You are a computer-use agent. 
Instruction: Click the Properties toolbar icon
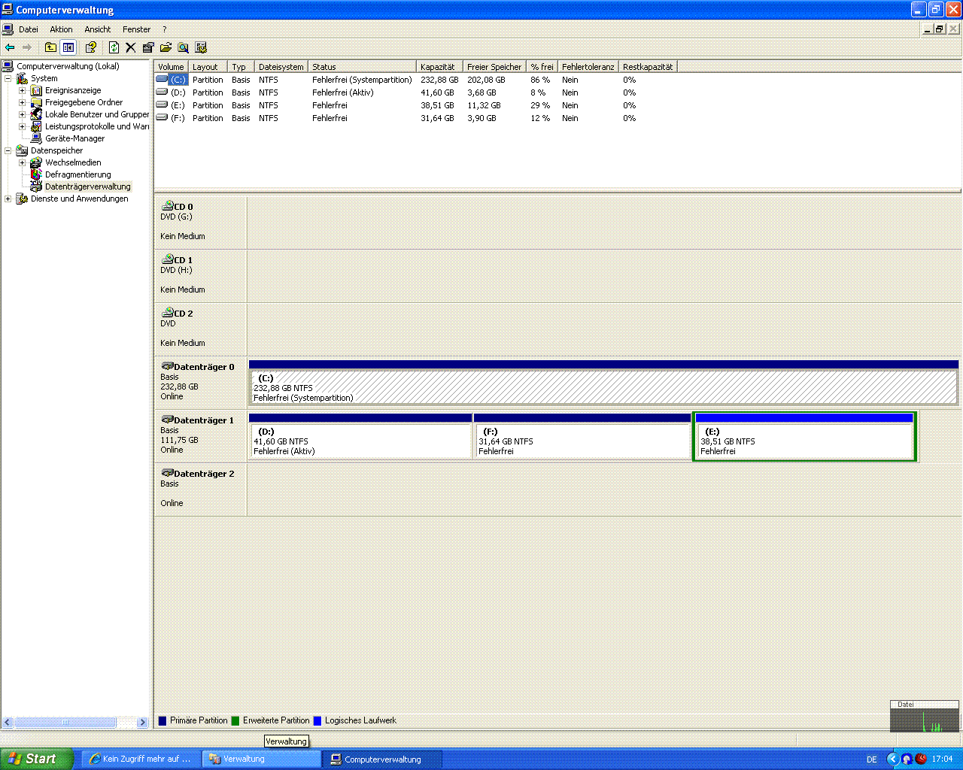pos(148,47)
